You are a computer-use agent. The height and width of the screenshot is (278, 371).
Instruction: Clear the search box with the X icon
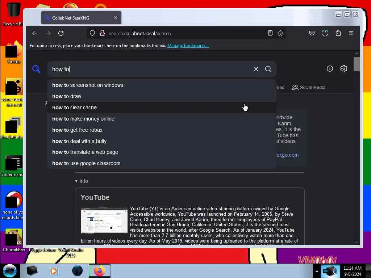[256, 69]
